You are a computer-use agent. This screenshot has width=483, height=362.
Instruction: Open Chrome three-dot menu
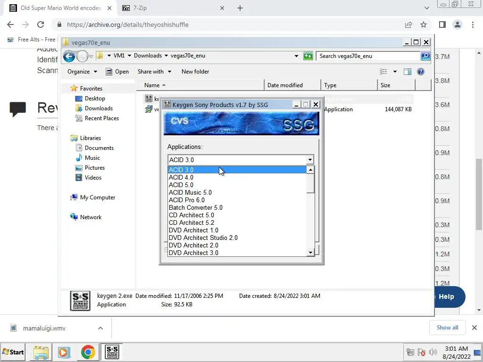[x=473, y=25]
